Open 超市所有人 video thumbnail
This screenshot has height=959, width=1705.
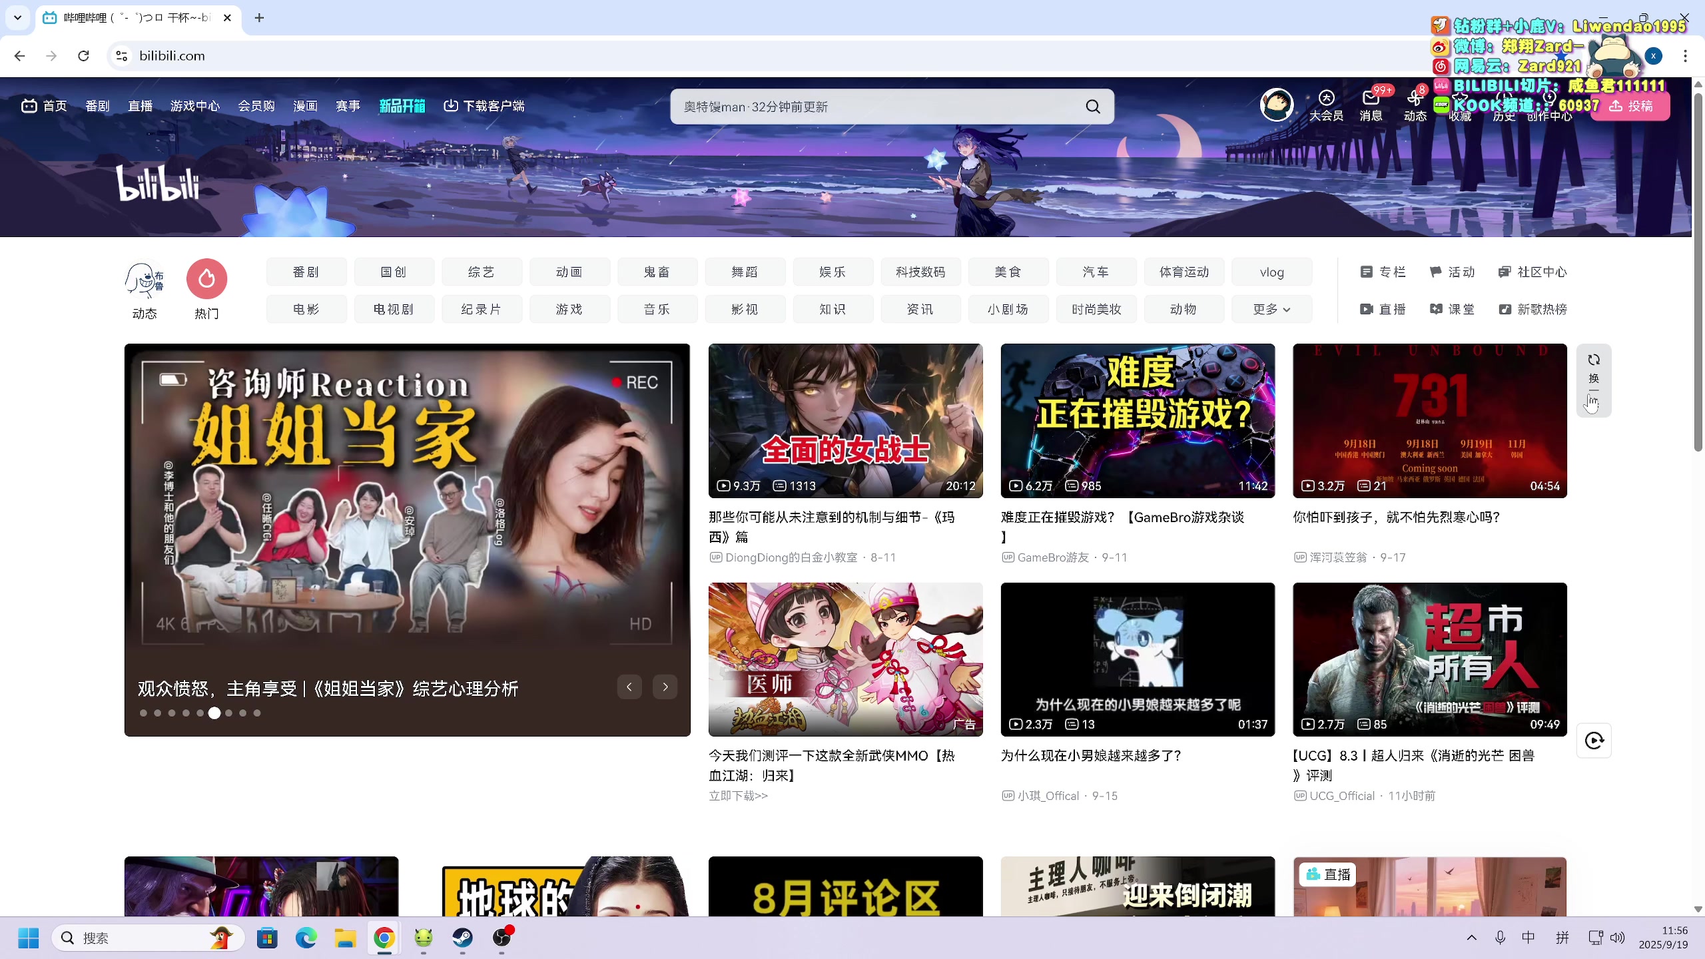1430,659
